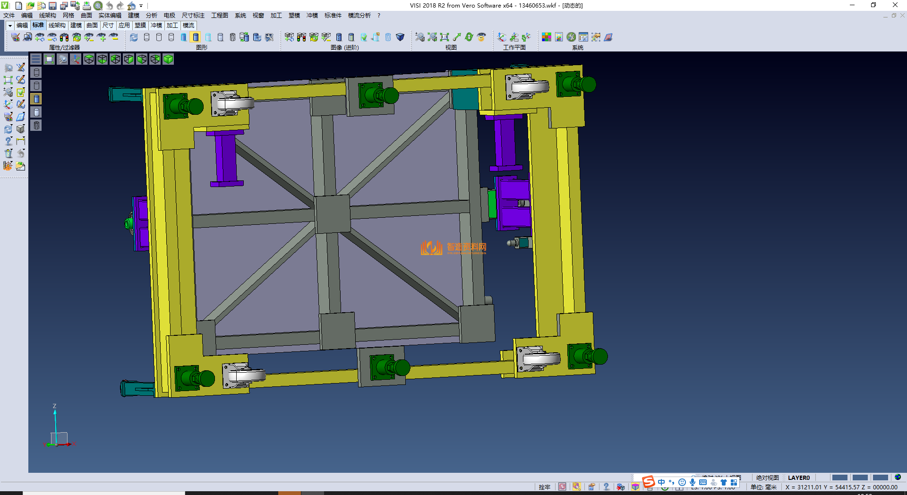The width and height of the screenshot is (907, 495).
Task: Toggle the highlighted shaded display mode
Action: (x=196, y=37)
